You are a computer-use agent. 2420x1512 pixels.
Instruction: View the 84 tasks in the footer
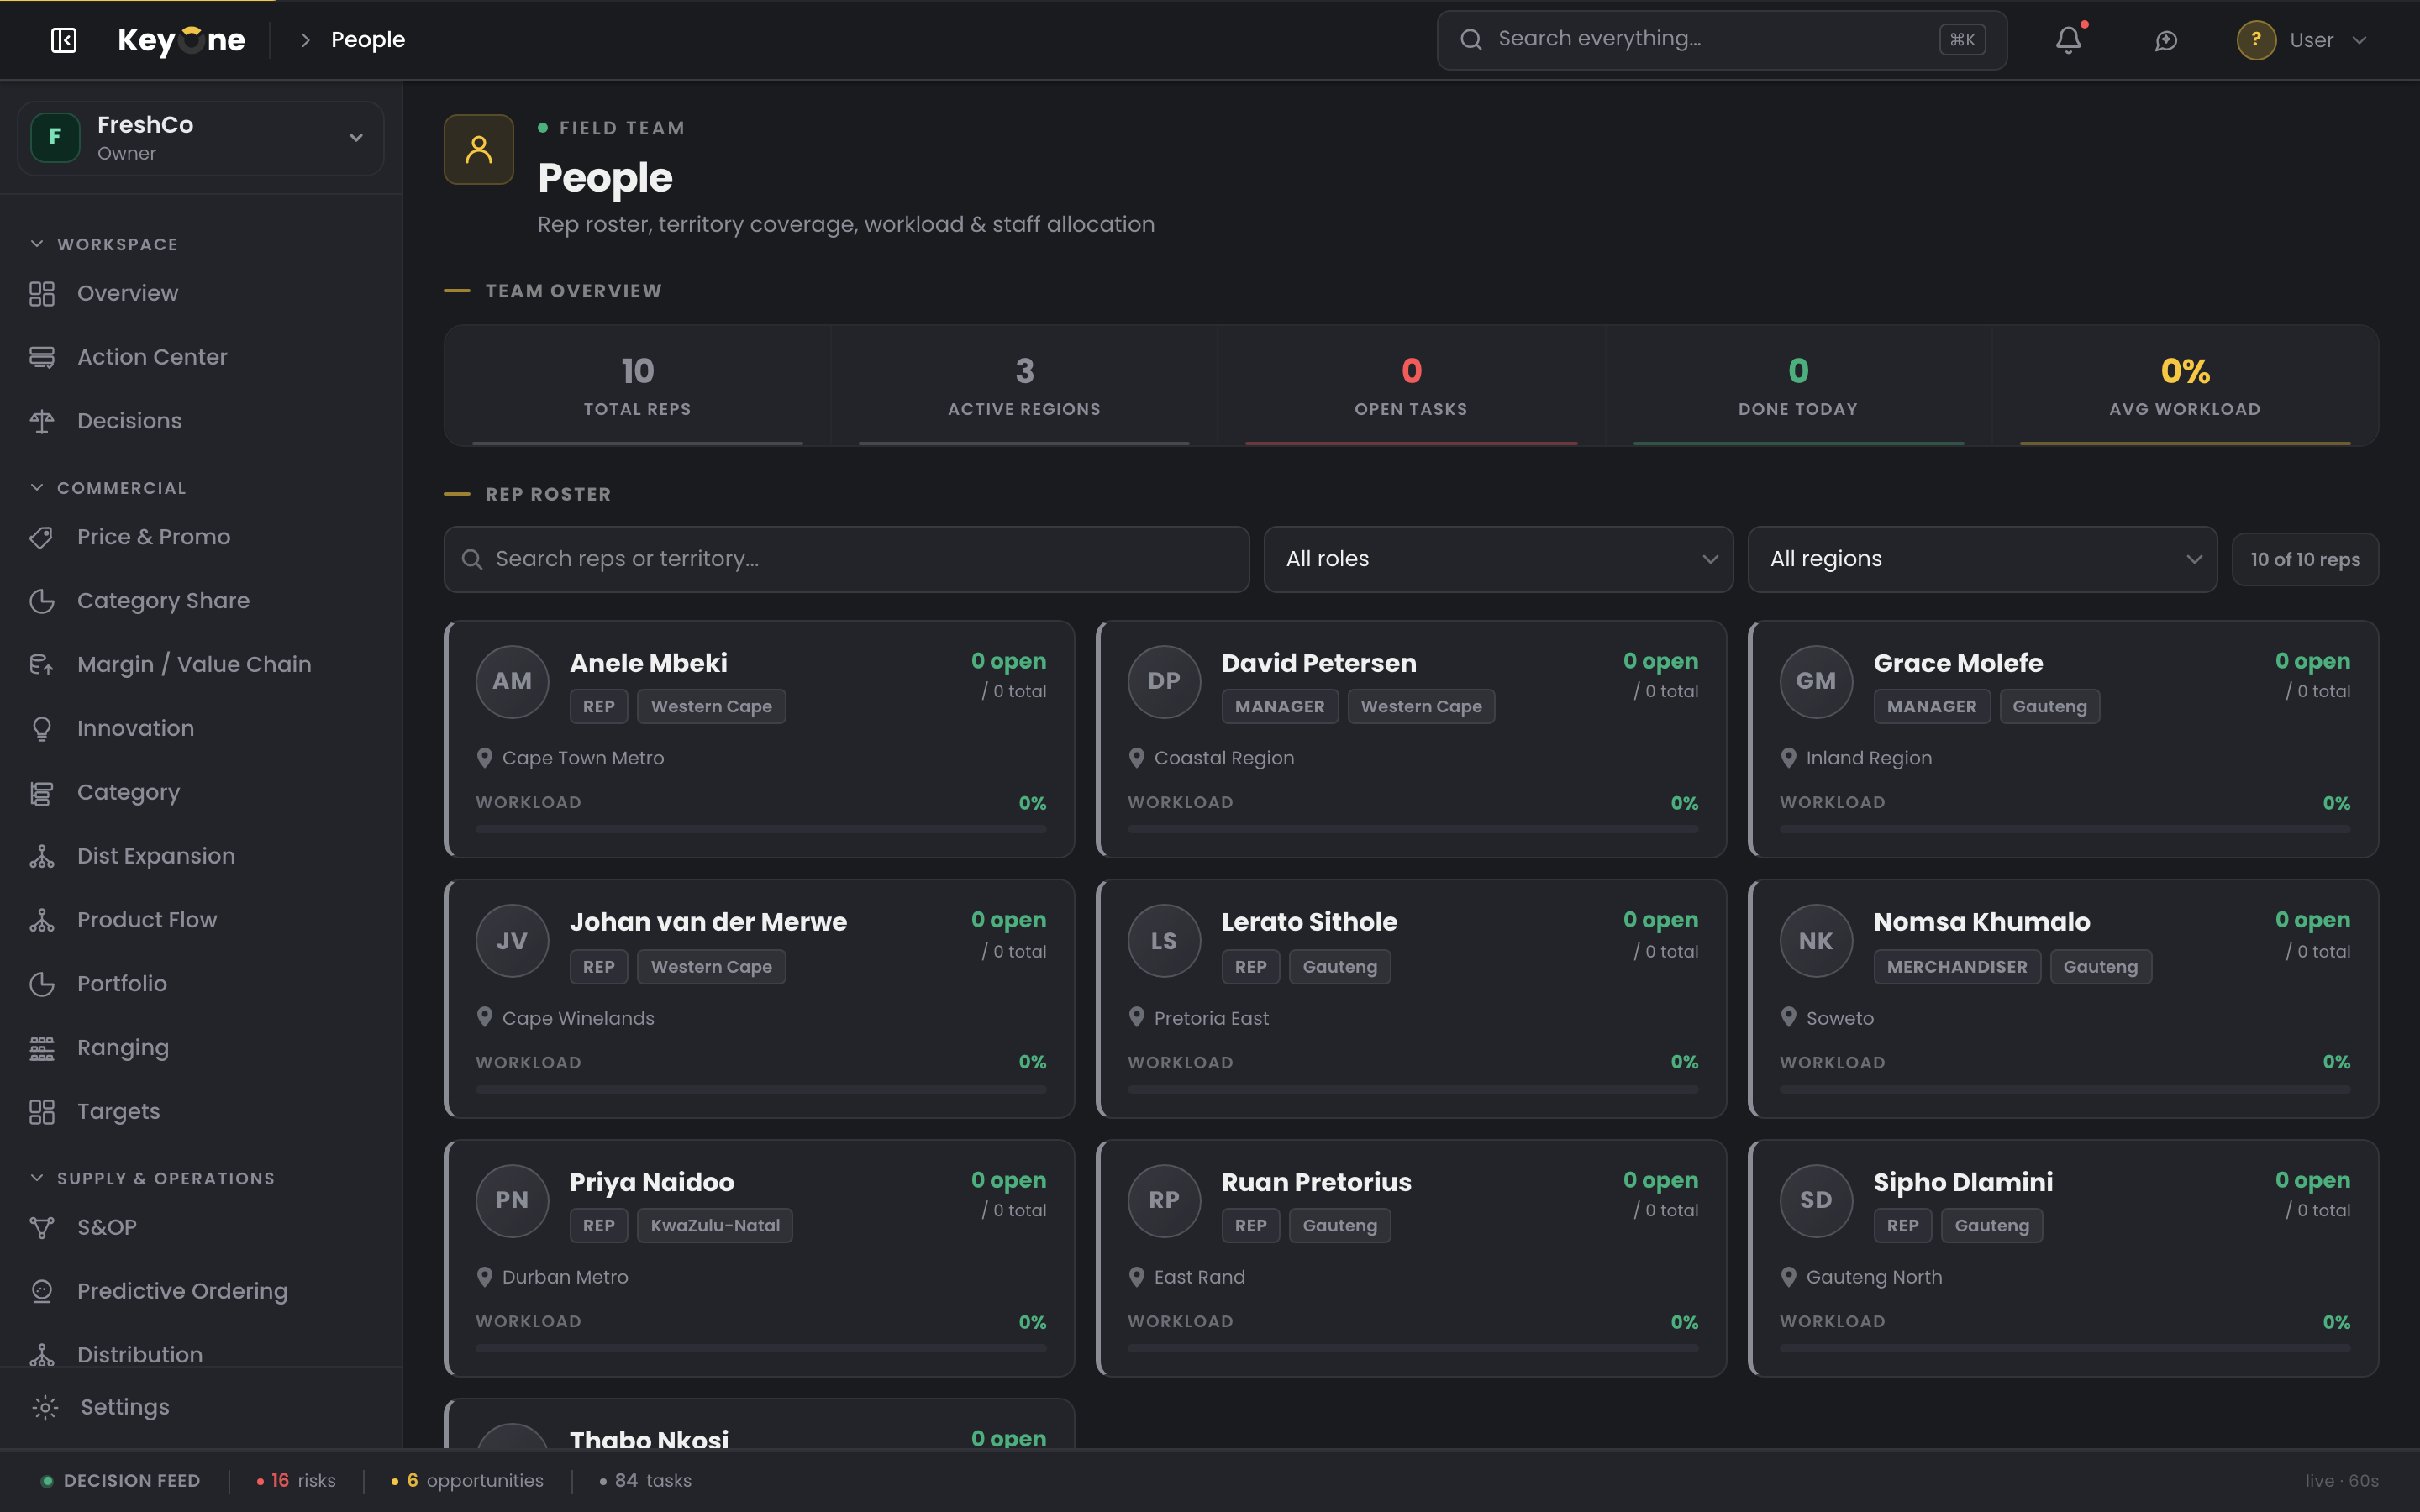click(645, 1480)
